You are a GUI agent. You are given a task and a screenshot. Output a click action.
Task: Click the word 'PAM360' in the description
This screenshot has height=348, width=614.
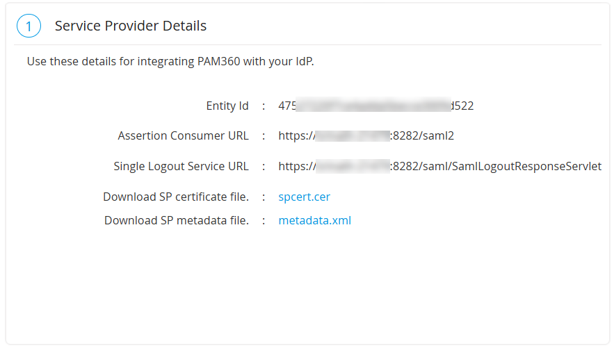pyautogui.click(x=219, y=62)
